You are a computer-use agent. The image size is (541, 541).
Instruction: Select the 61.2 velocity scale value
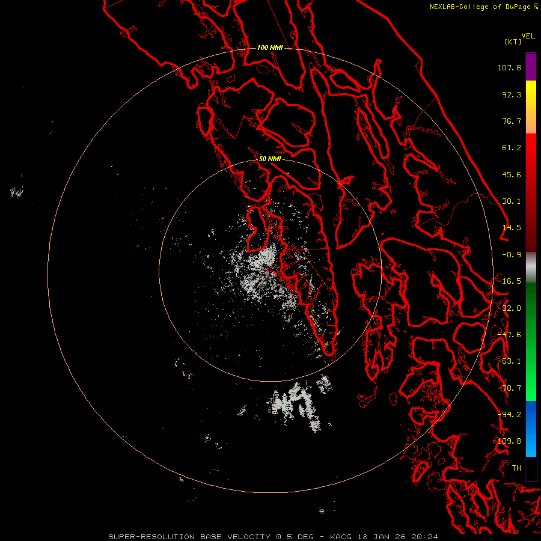tap(512, 148)
